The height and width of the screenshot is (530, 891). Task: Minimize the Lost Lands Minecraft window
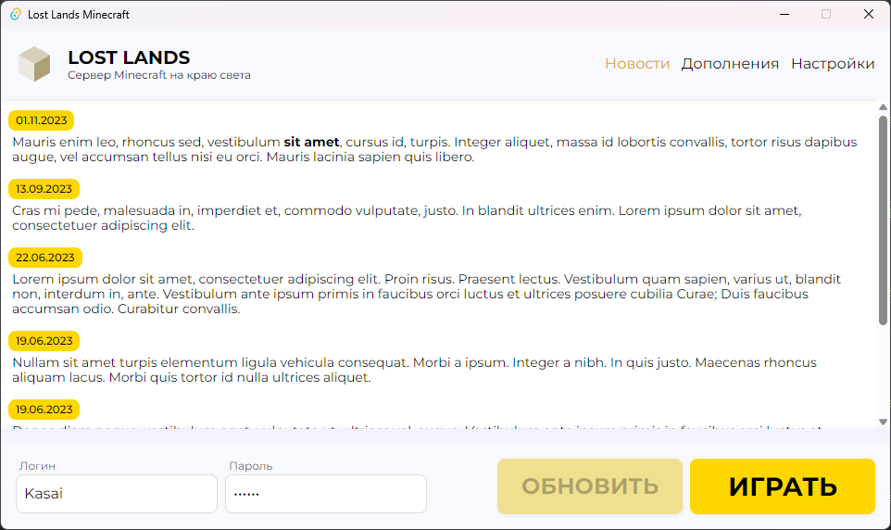tap(784, 14)
